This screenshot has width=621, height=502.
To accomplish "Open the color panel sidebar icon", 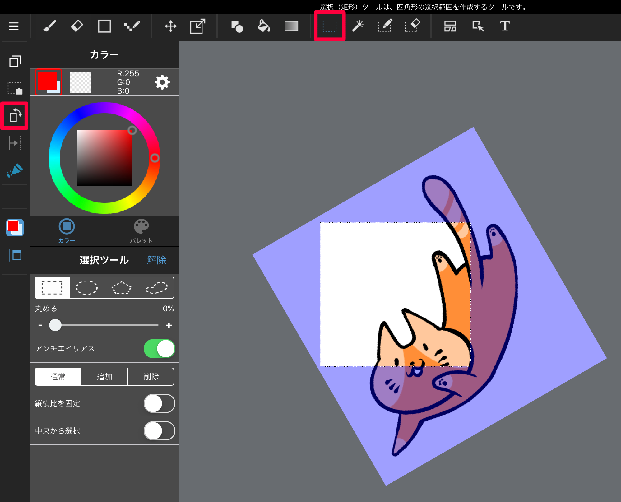I will 15,228.
